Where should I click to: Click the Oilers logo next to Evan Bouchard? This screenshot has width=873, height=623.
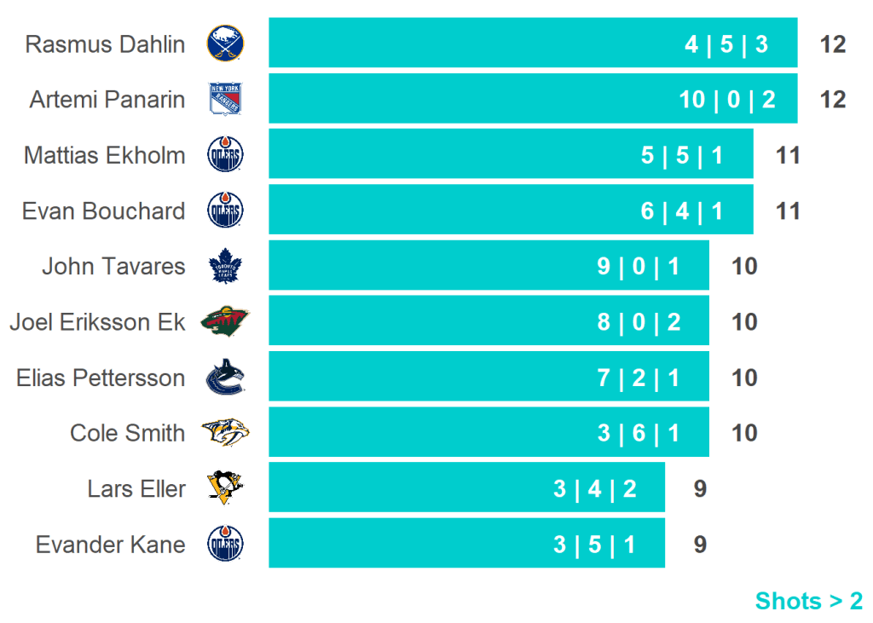click(x=225, y=211)
